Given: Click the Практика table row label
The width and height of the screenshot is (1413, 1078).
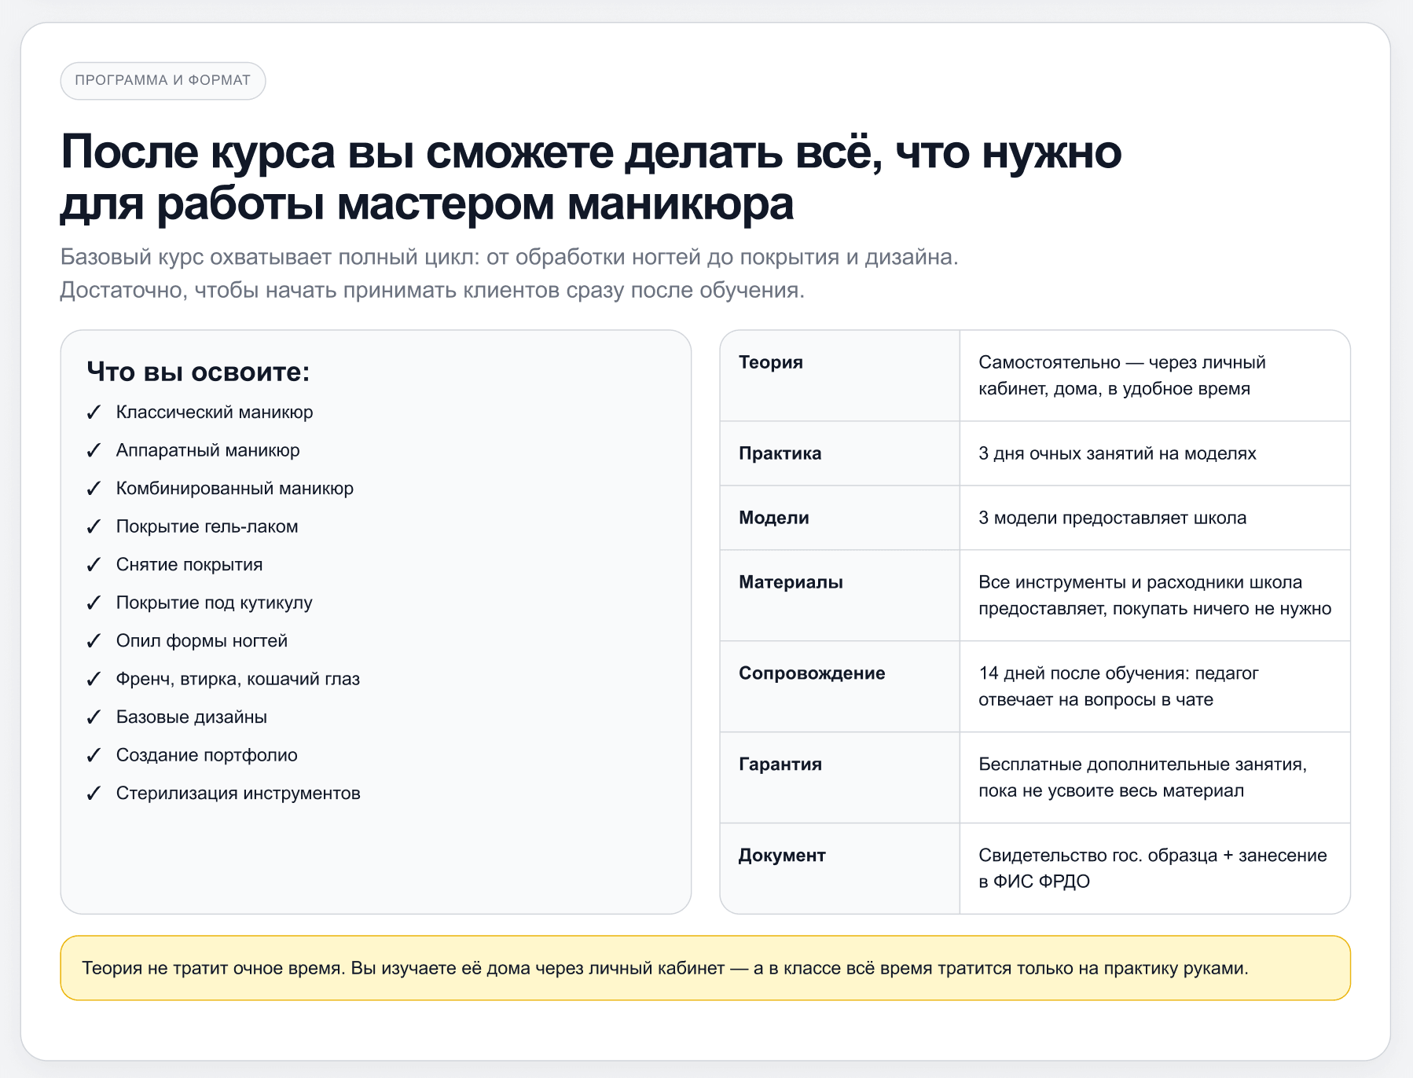Looking at the screenshot, I should 780,453.
